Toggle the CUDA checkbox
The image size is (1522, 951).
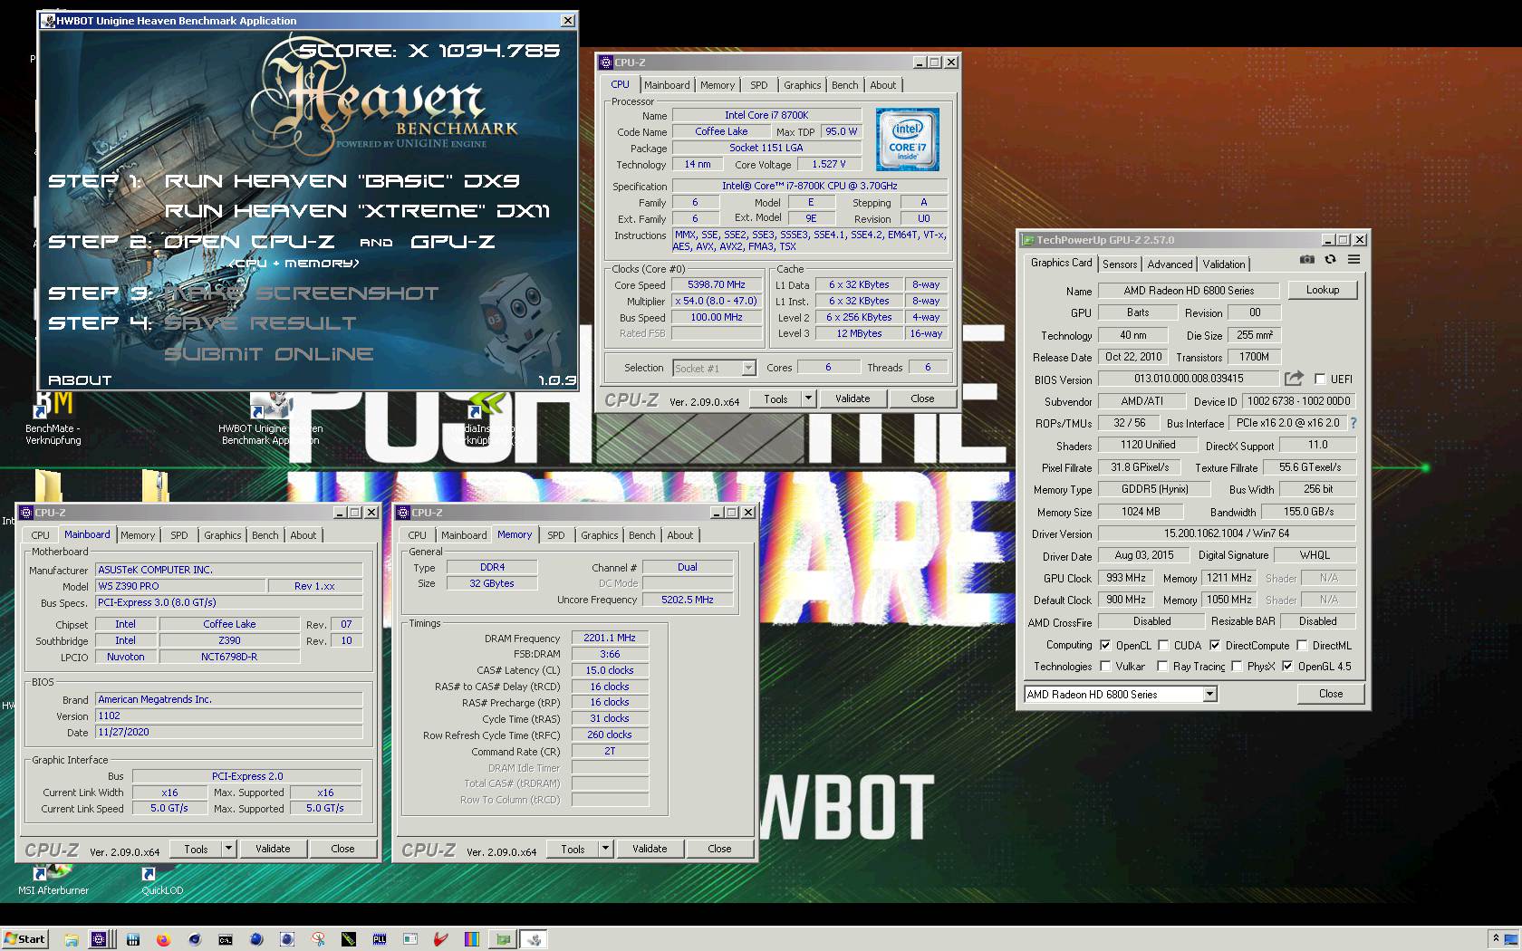(x=1163, y=645)
